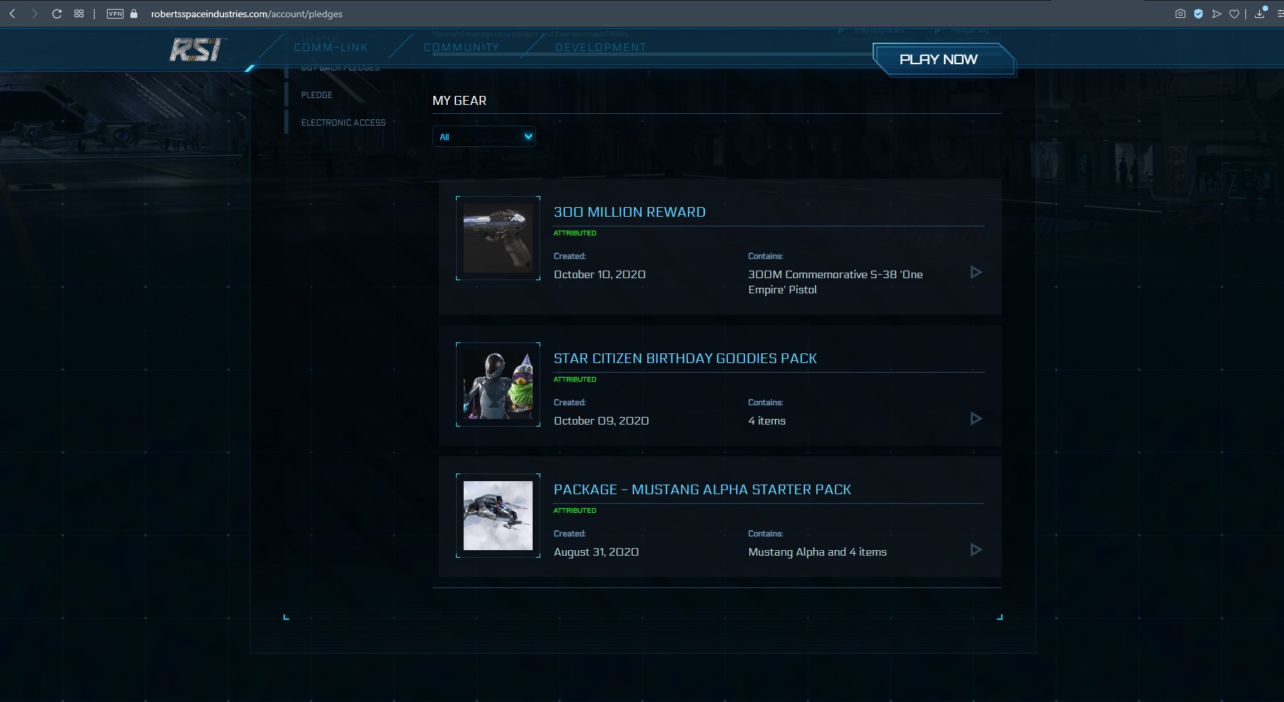Screen dimensions: 1284x702
Task: Click 'Mustang Alpha and 4 items' text
Action: click(x=818, y=552)
